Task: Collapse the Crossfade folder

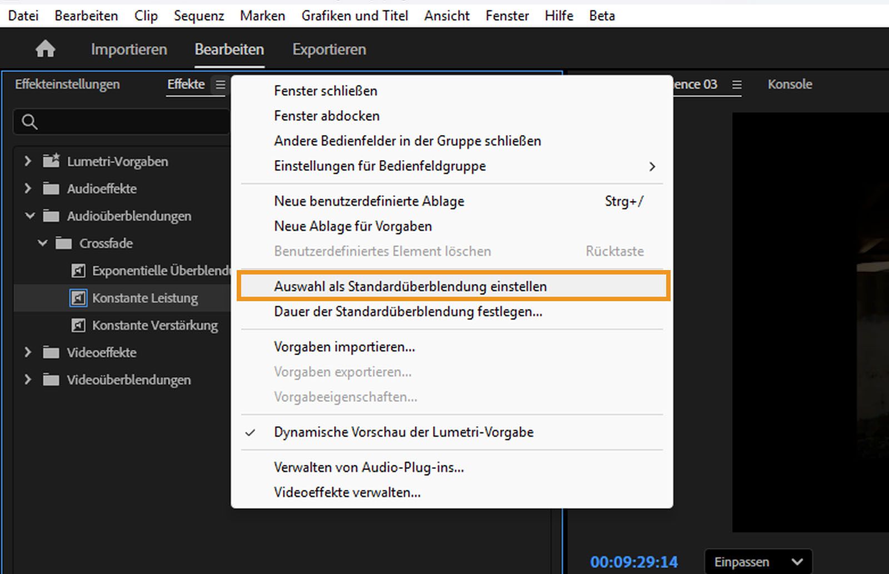Action: click(43, 243)
